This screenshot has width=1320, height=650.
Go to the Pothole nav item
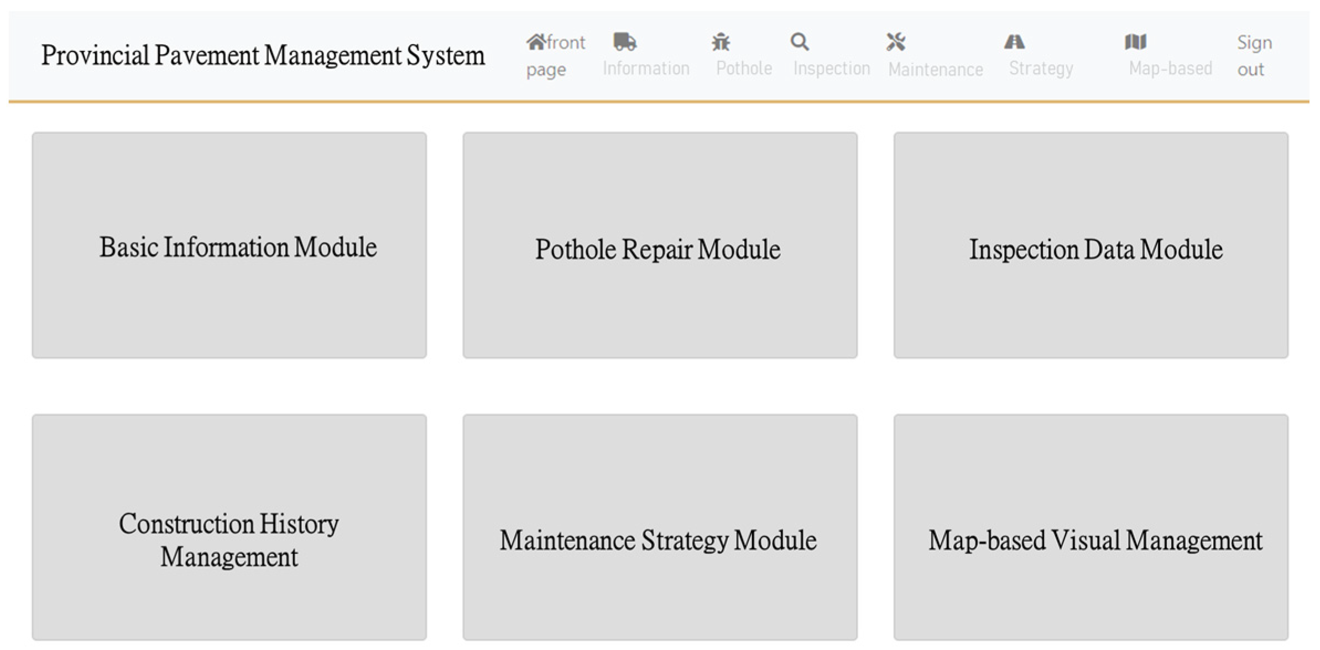744,68
